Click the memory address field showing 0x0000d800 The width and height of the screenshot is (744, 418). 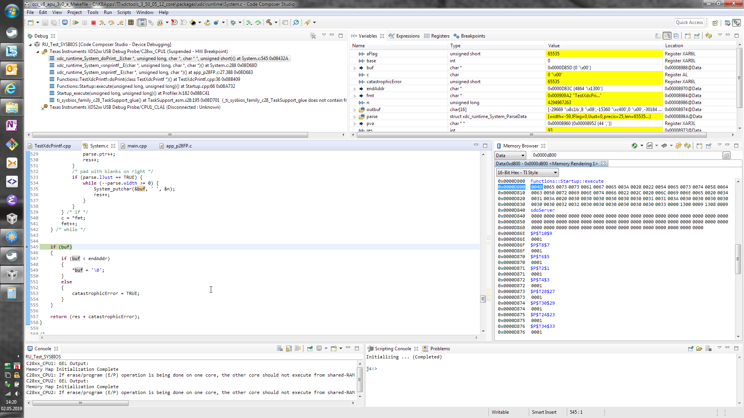[626, 155]
